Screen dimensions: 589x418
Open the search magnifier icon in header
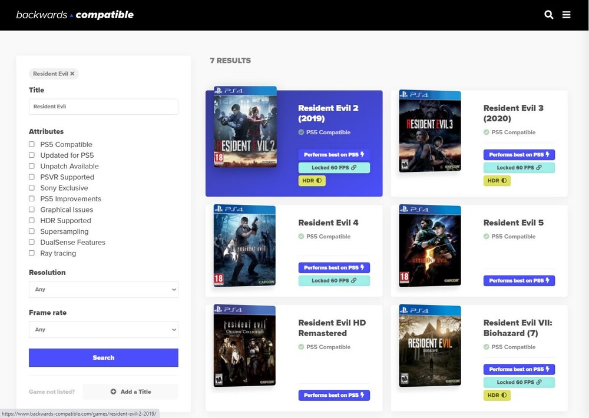pyautogui.click(x=549, y=15)
